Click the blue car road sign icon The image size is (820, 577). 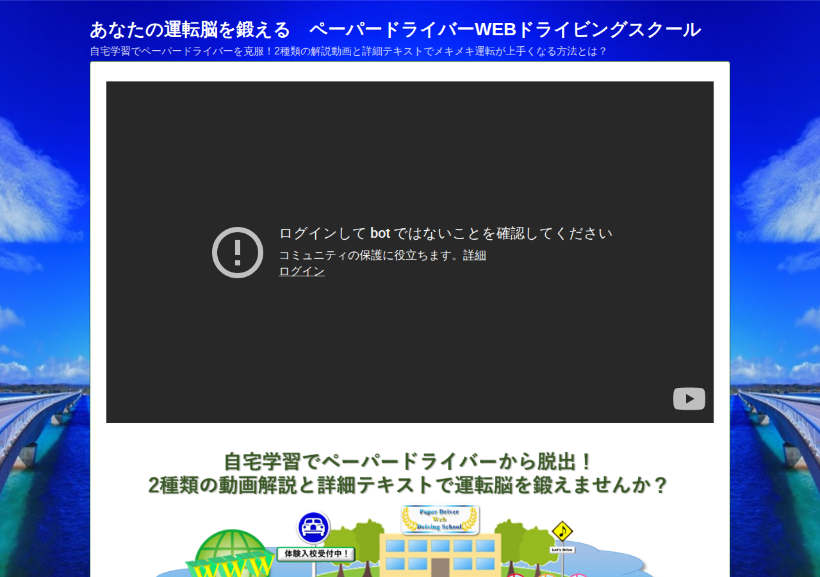pos(313,528)
